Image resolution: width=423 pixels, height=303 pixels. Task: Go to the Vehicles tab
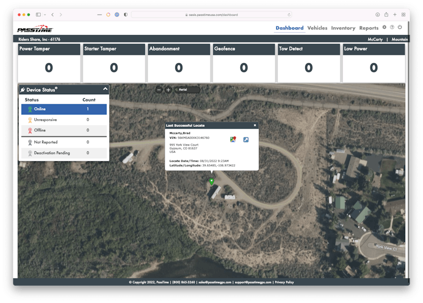coord(317,28)
